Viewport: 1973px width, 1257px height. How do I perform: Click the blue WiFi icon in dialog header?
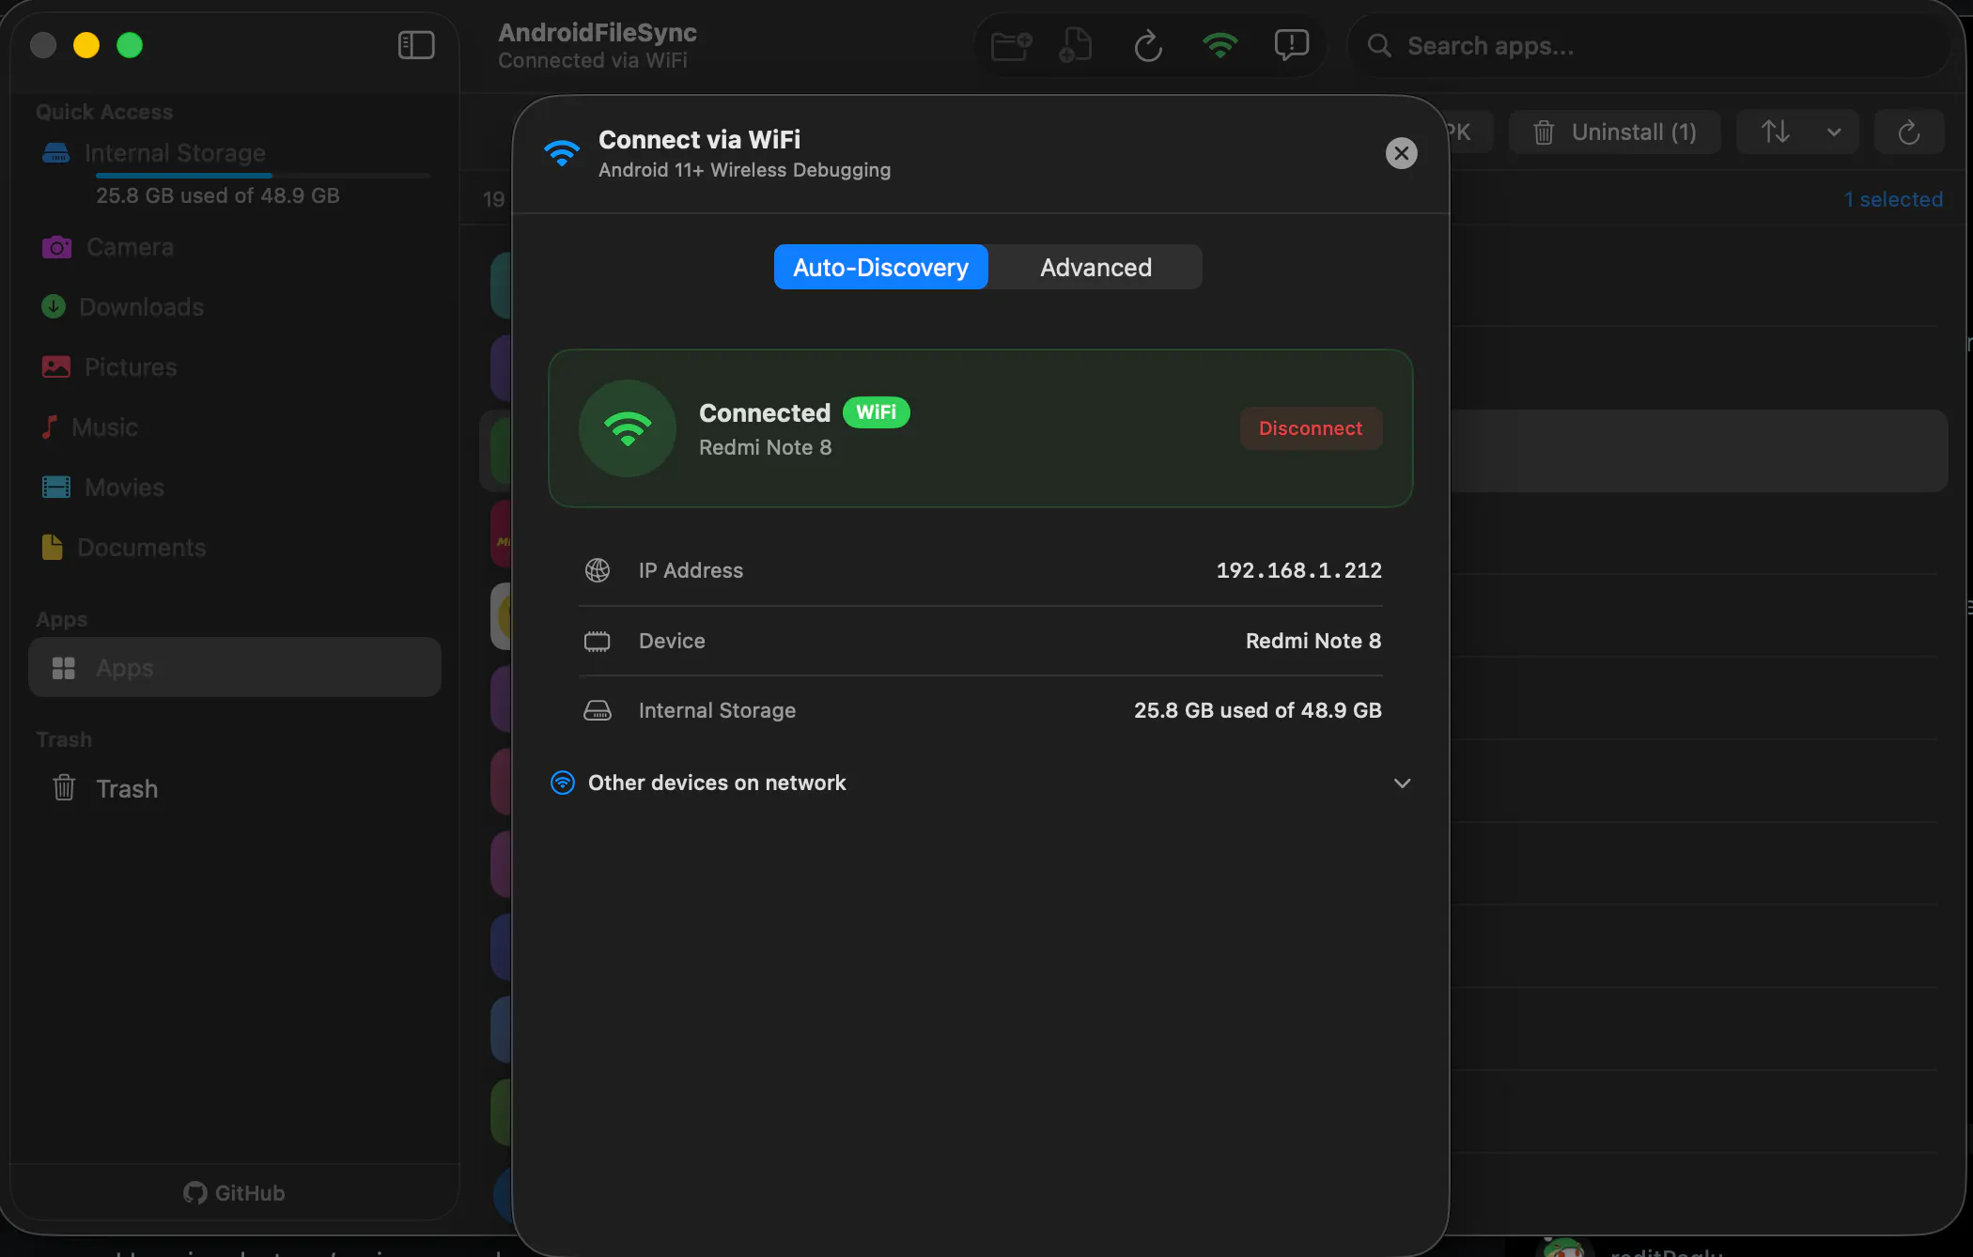coord(562,153)
